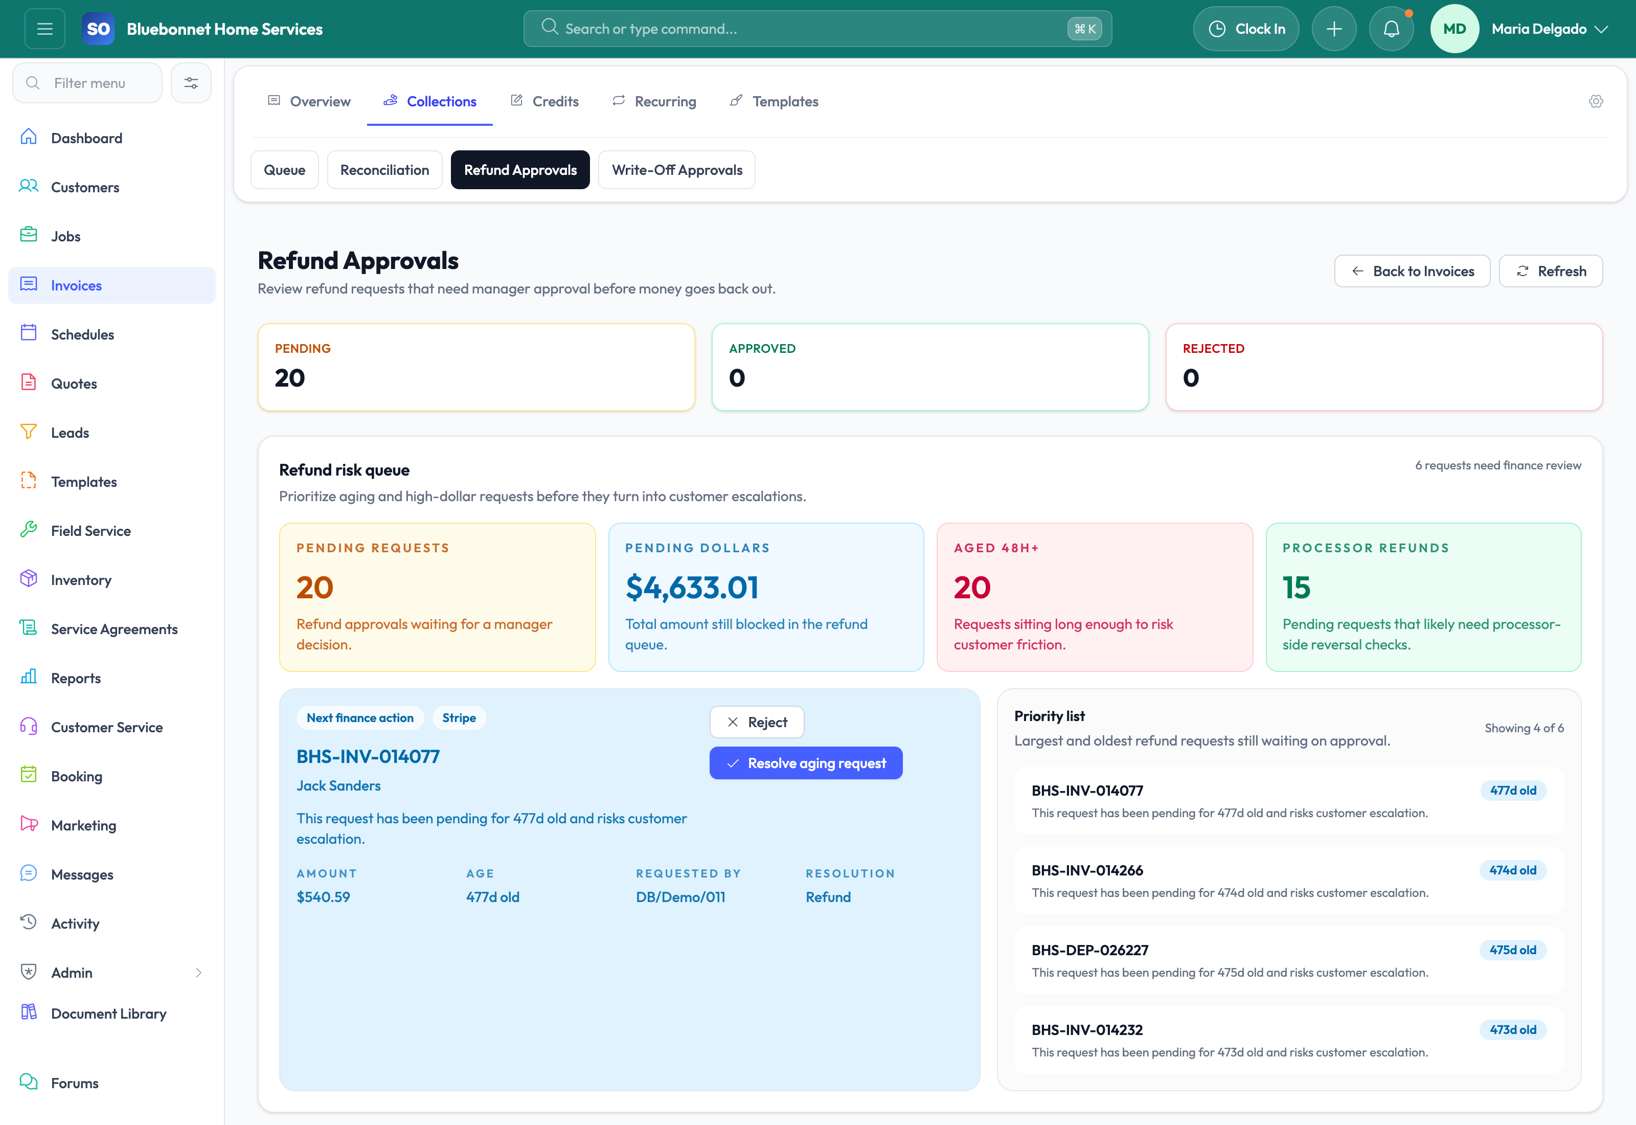
Task: Switch to the Recurring tab
Action: click(654, 101)
